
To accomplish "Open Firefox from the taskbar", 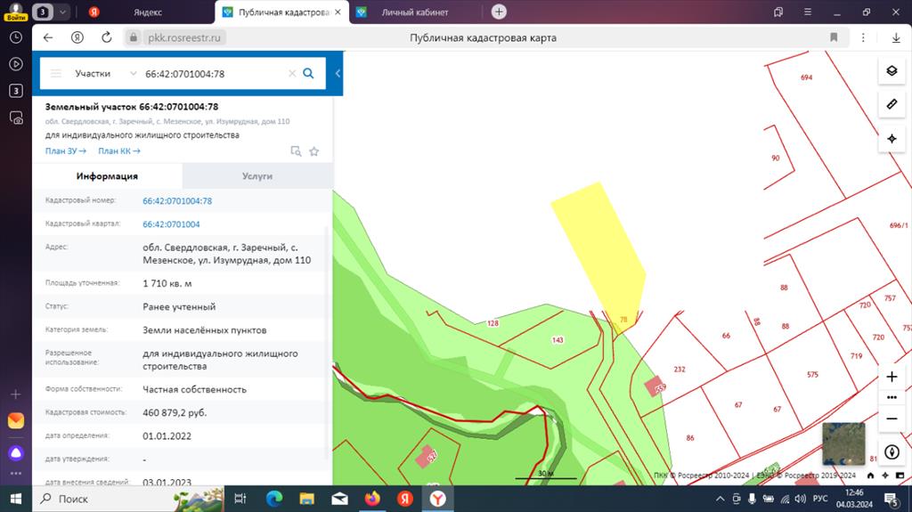I will 372,499.
